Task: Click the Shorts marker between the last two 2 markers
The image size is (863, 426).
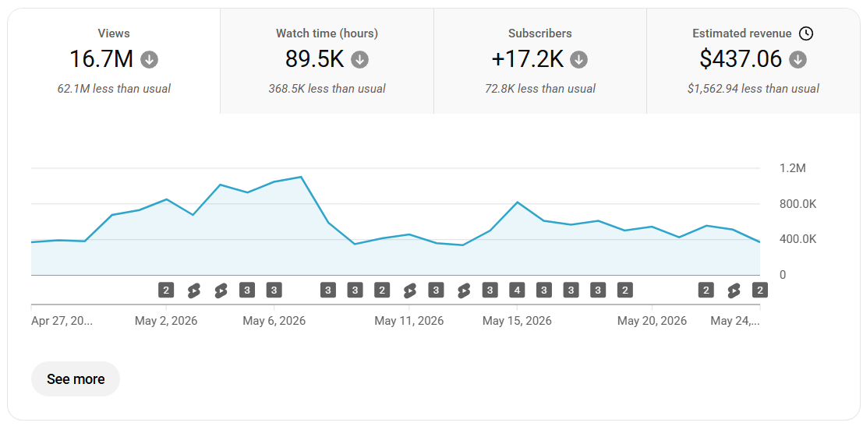Action: tap(733, 290)
